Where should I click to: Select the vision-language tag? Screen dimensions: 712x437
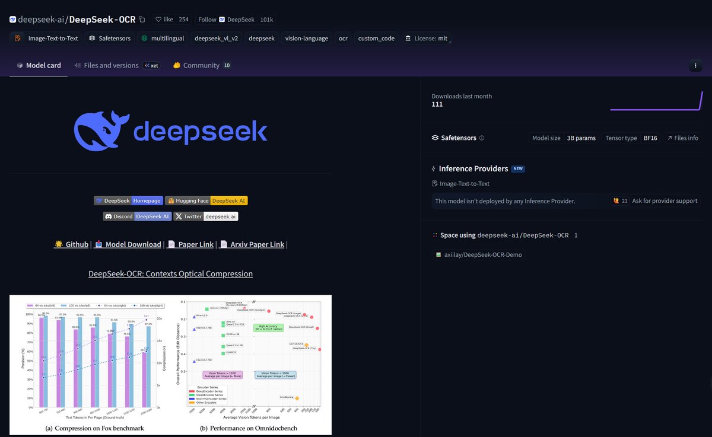coord(306,38)
